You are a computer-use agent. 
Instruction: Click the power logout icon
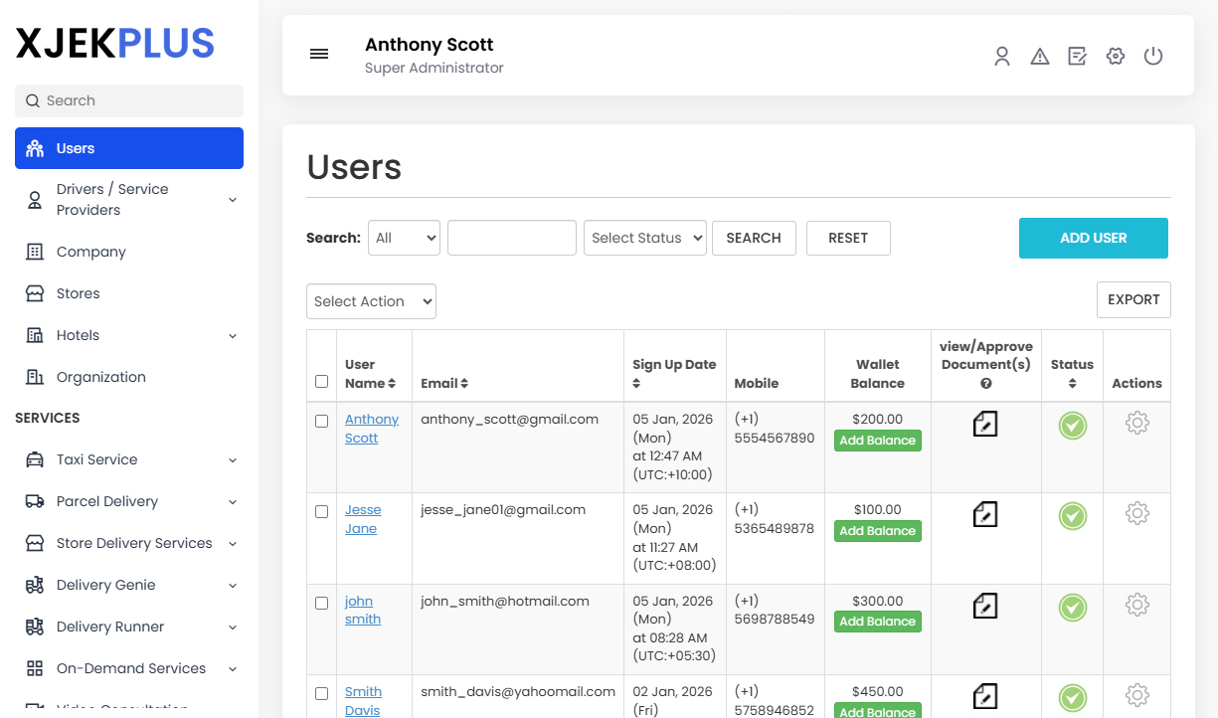(1153, 57)
